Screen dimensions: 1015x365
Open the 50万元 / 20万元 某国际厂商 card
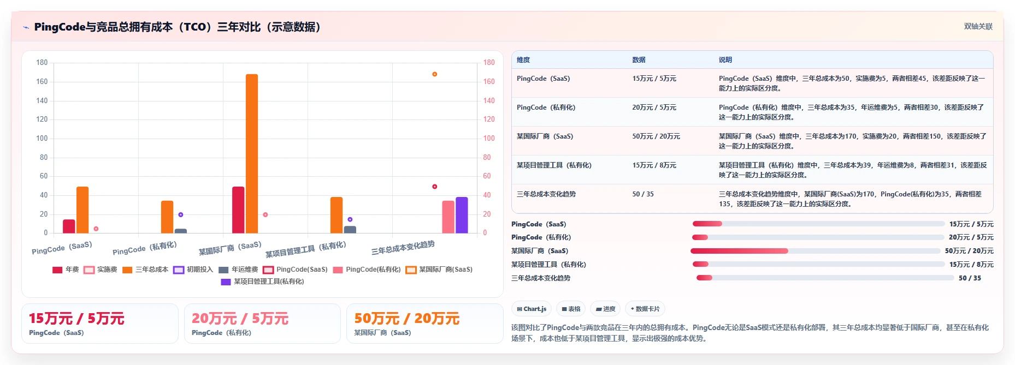click(425, 324)
